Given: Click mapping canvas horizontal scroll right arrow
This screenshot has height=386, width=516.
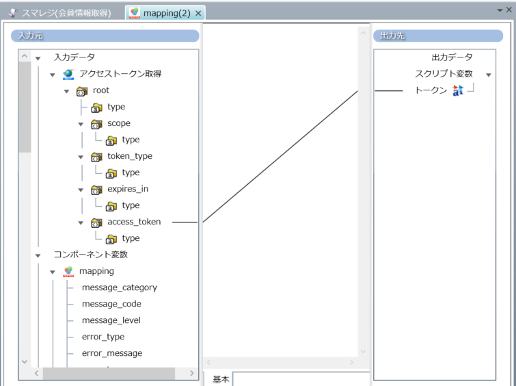Looking at the screenshot, I should (351, 362).
